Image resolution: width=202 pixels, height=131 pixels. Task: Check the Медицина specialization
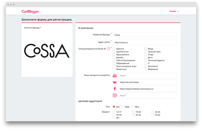tap(146, 69)
